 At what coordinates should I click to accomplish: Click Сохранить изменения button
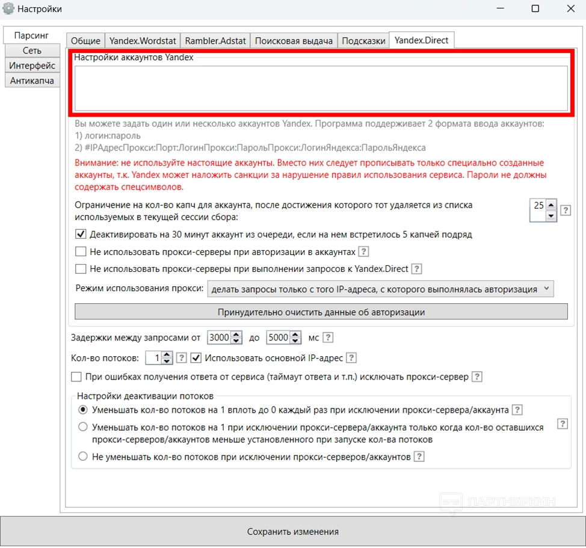tap(292, 531)
